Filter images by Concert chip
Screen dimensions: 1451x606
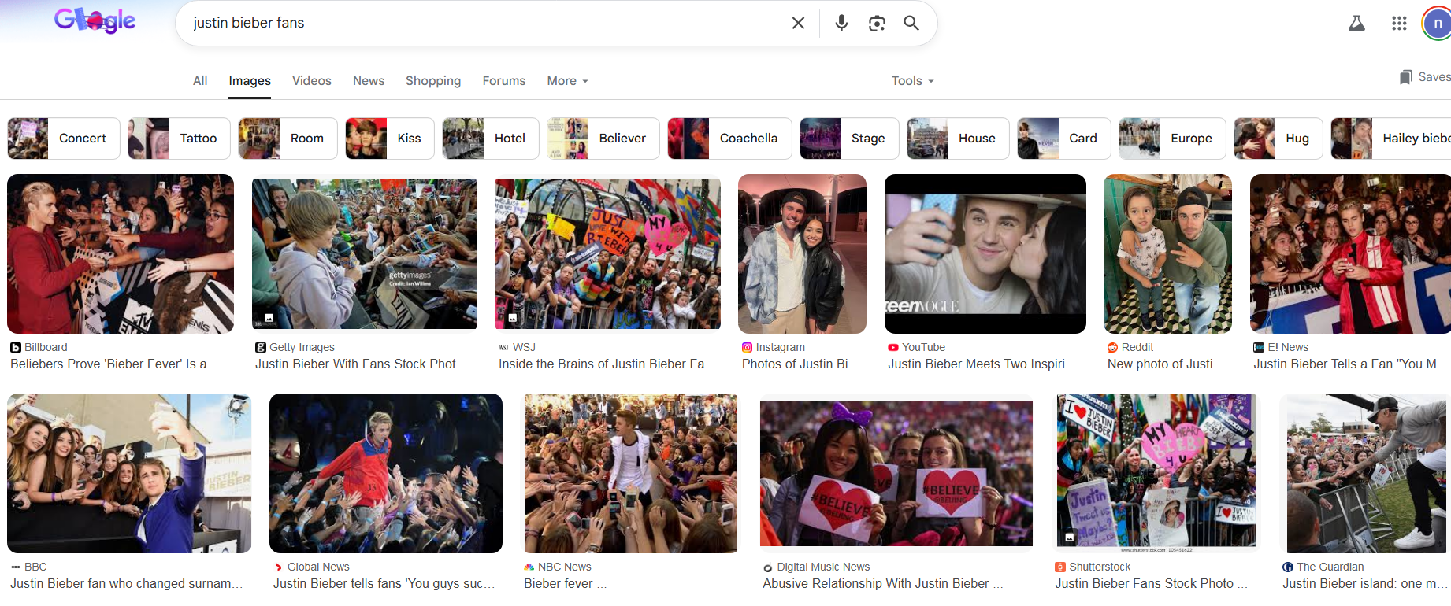(x=64, y=139)
